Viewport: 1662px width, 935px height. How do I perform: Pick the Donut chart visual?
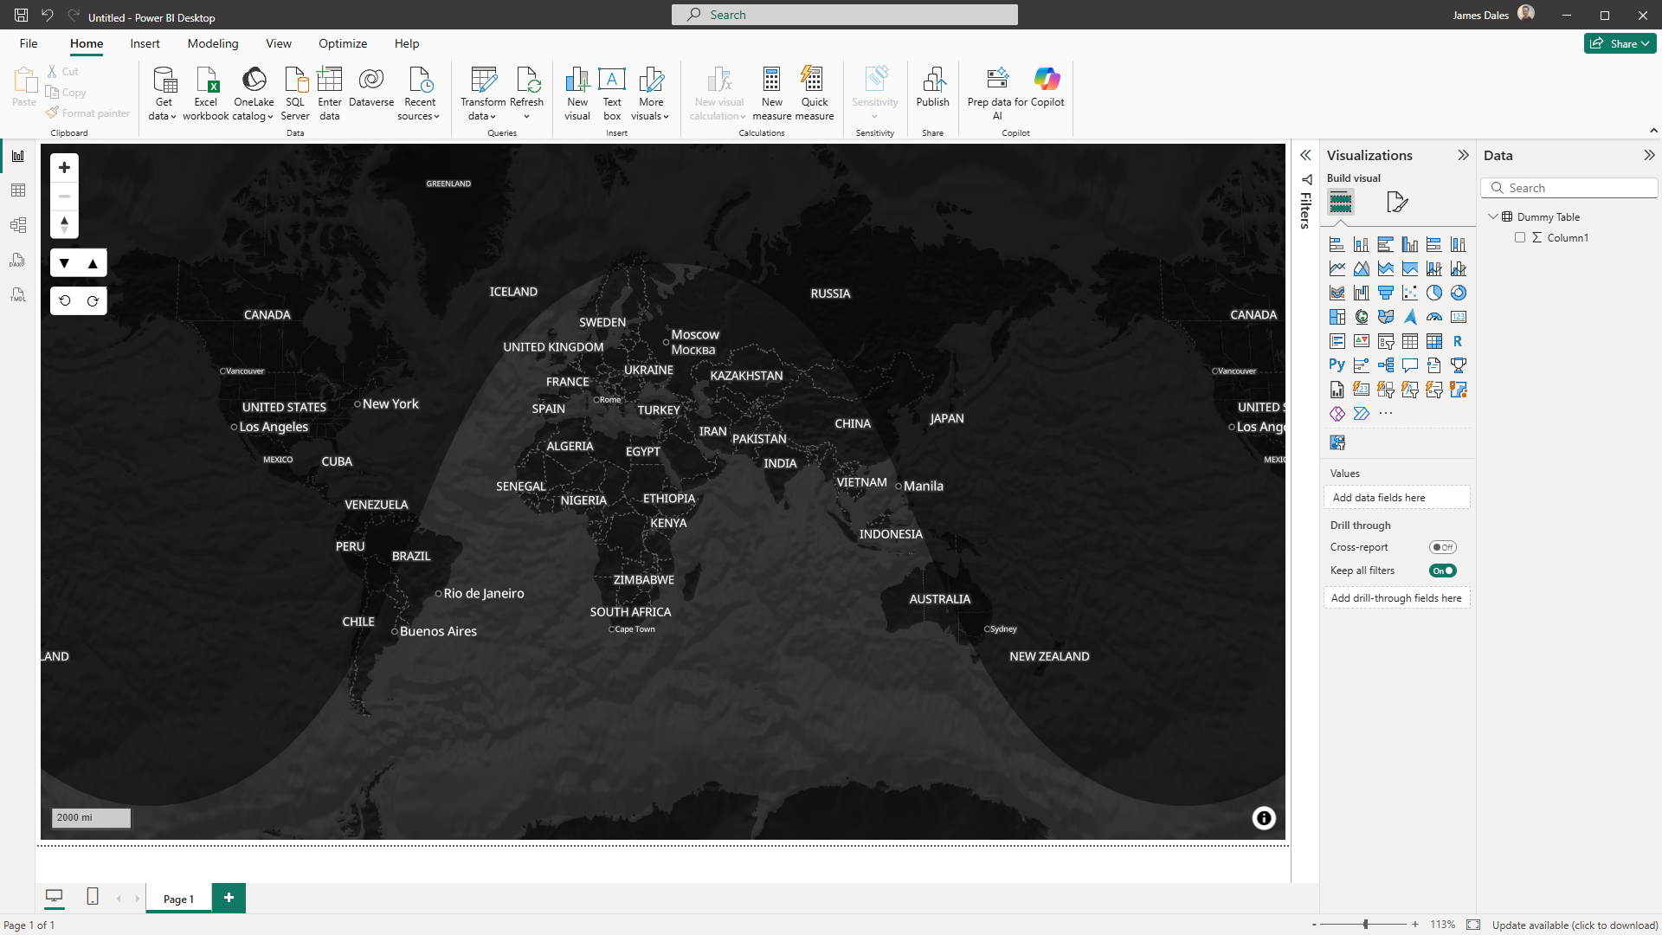coord(1459,293)
